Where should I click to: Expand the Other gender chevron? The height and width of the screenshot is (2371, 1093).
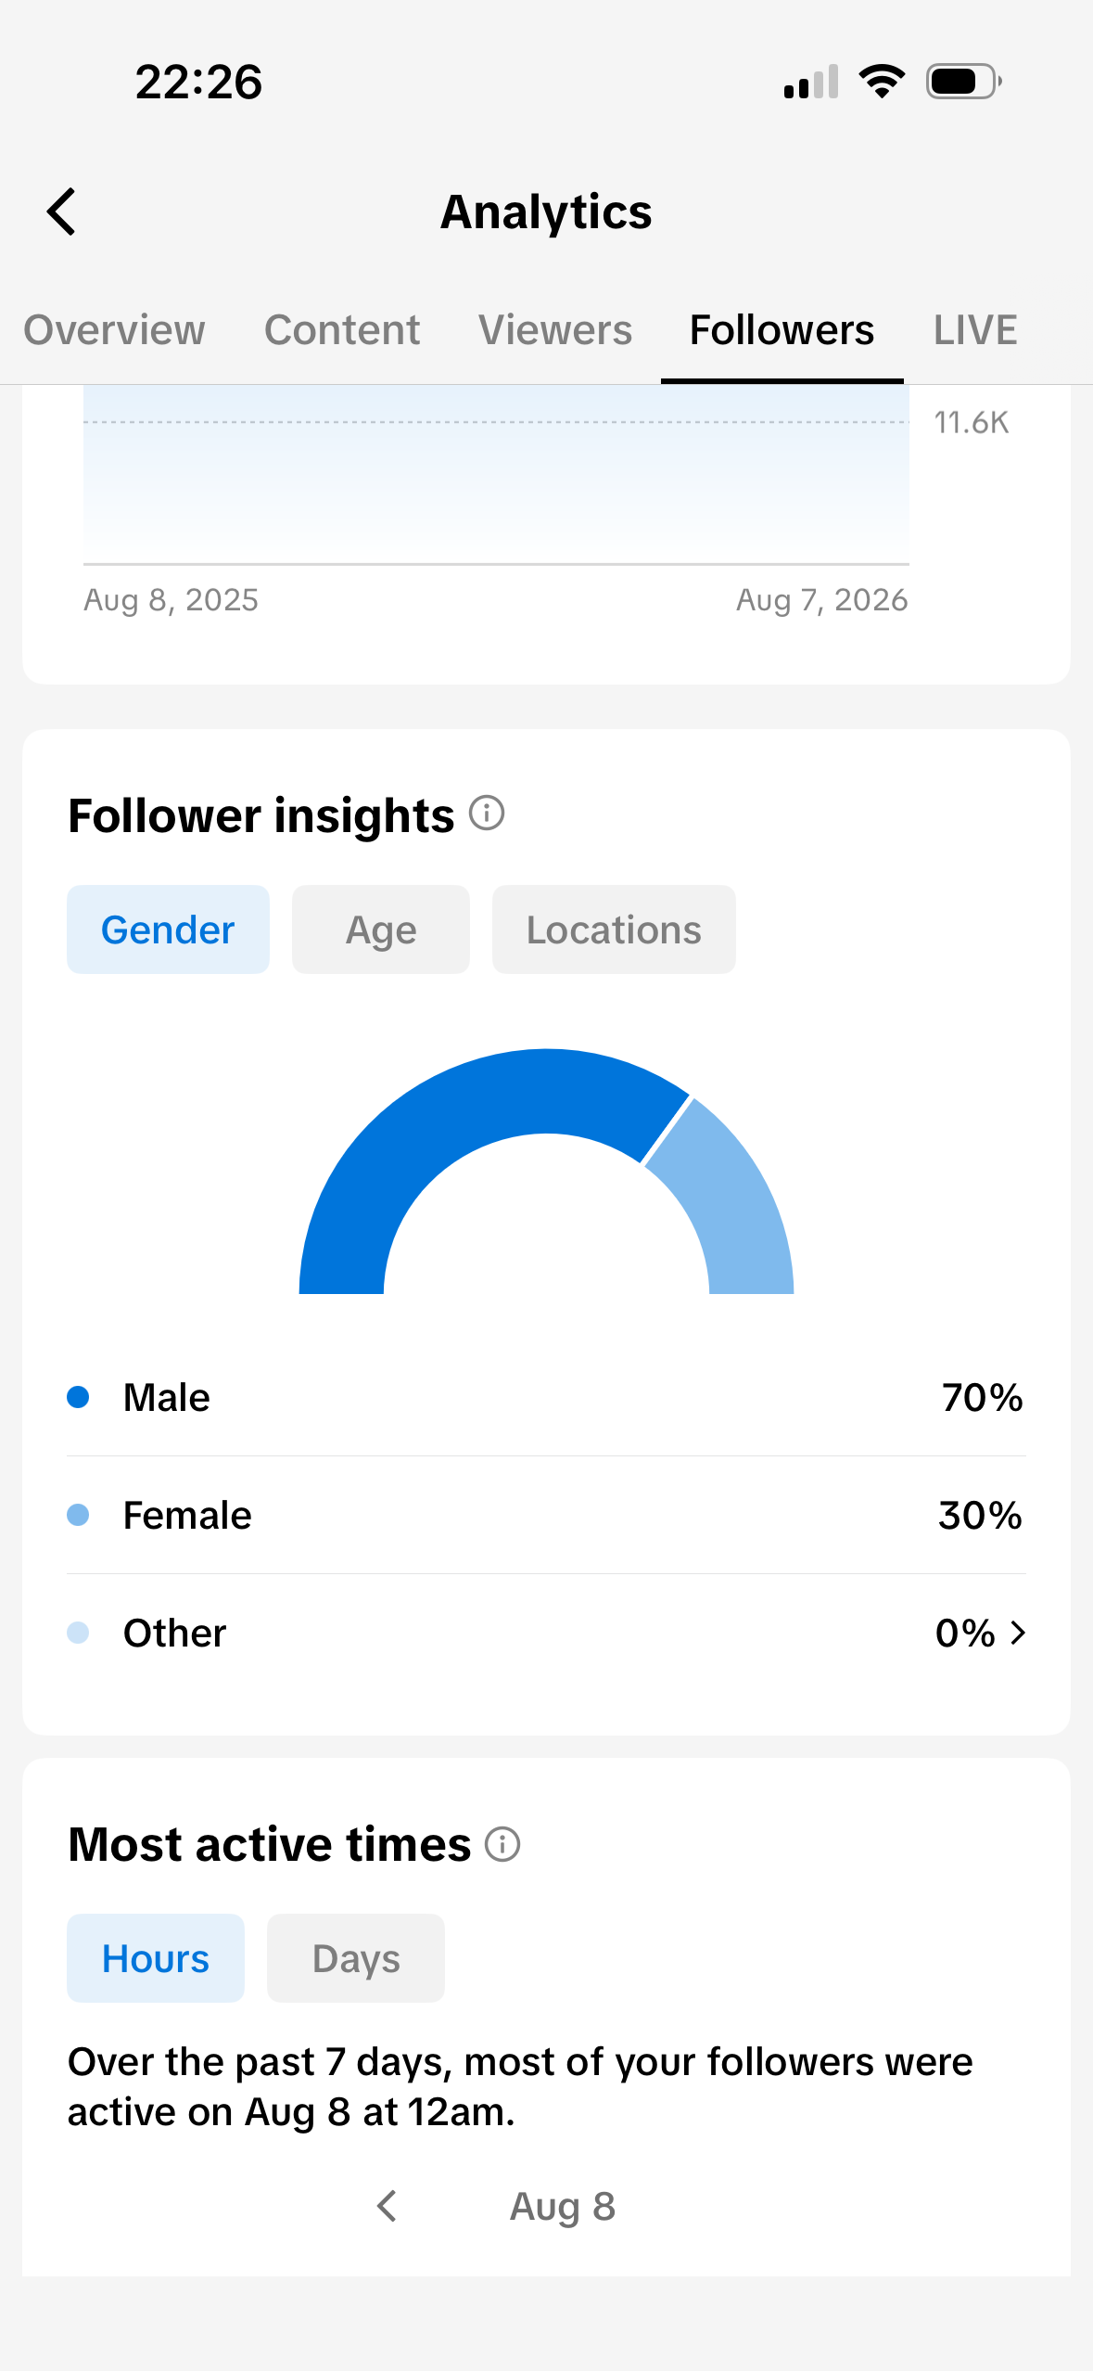click(1018, 1633)
